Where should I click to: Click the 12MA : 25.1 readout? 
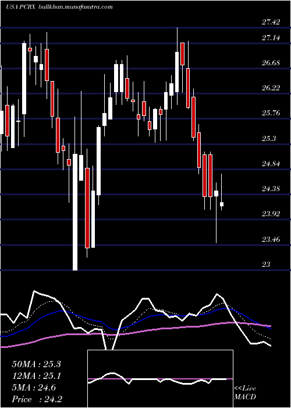click(x=36, y=376)
